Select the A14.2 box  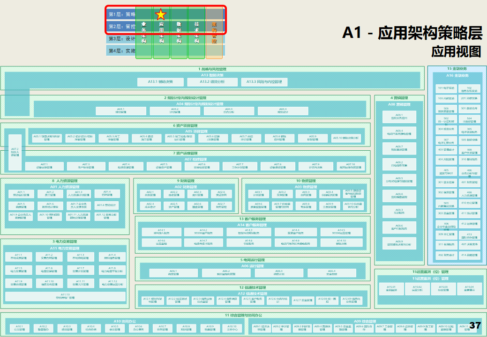click(203, 232)
